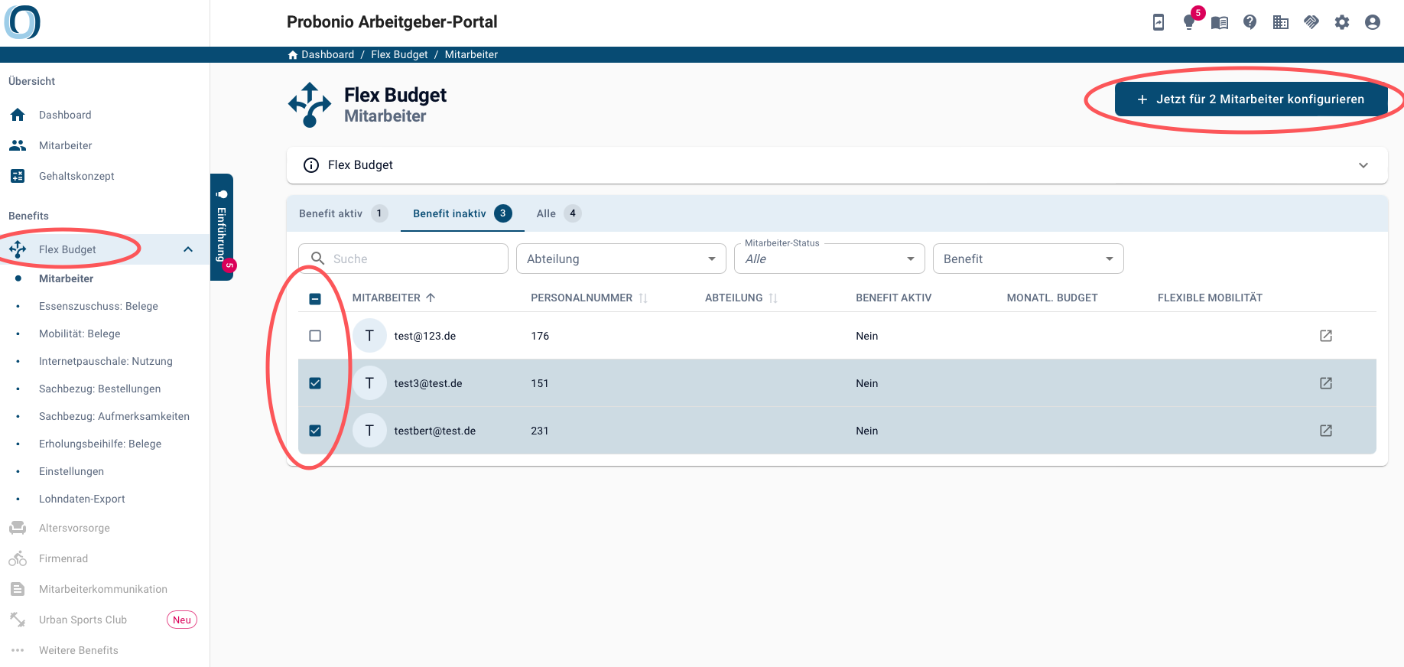Click the Flex Budget sidebar label
Viewport: 1404px width, 667px height.
(67, 249)
